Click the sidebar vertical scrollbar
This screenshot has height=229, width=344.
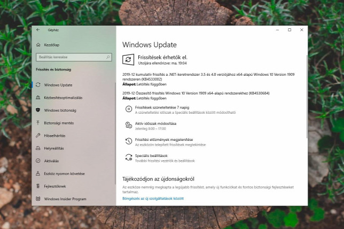point(115,133)
